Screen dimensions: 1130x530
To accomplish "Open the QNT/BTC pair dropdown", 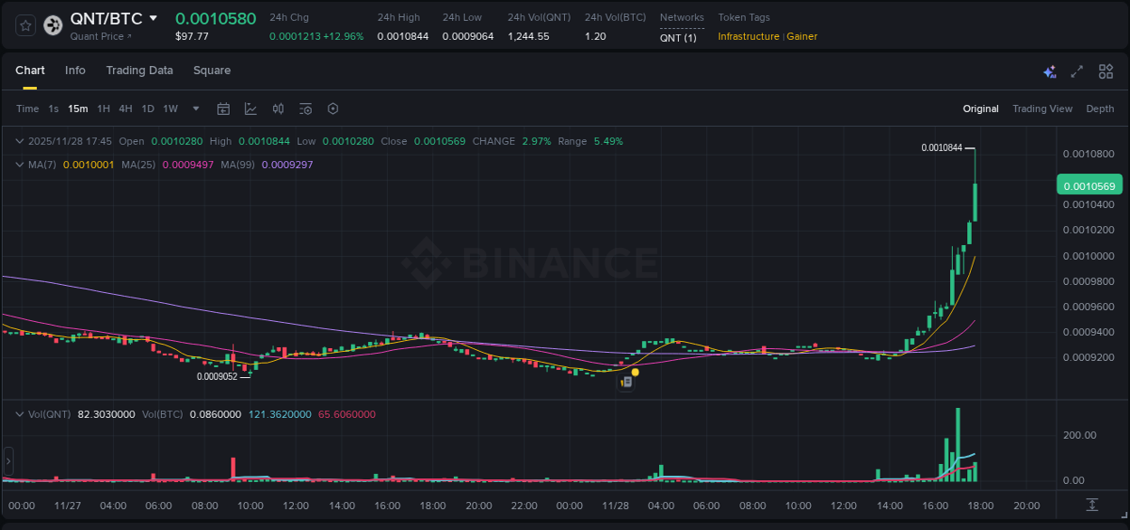I will coord(152,17).
